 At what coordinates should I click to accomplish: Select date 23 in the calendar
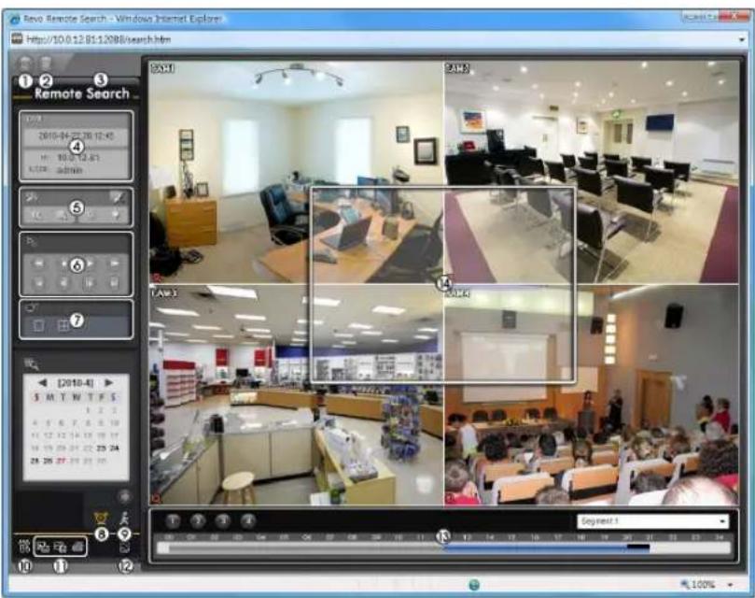tap(101, 448)
